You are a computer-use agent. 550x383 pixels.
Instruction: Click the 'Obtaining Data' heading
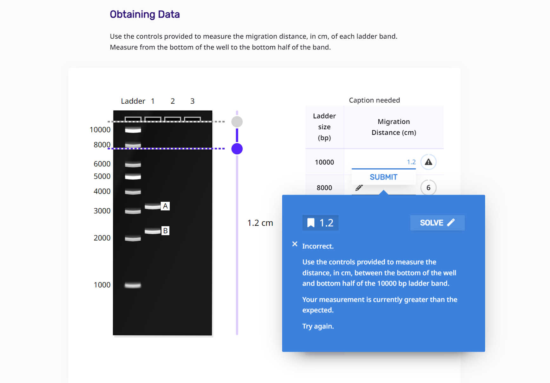click(145, 14)
